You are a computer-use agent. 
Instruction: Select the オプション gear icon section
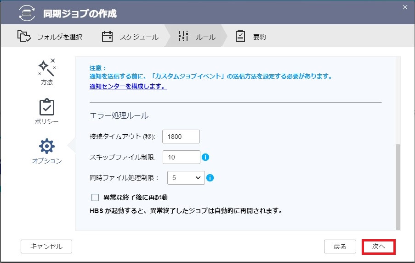tap(47, 151)
